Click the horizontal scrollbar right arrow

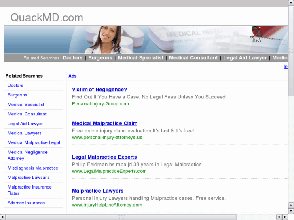285,217
